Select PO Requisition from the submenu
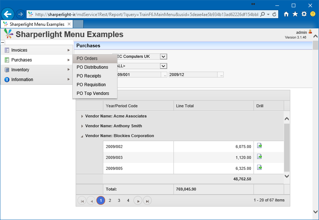319x220 pixels. click(95, 85)
